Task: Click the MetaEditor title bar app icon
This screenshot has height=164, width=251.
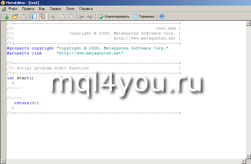Action: (3, 3)
